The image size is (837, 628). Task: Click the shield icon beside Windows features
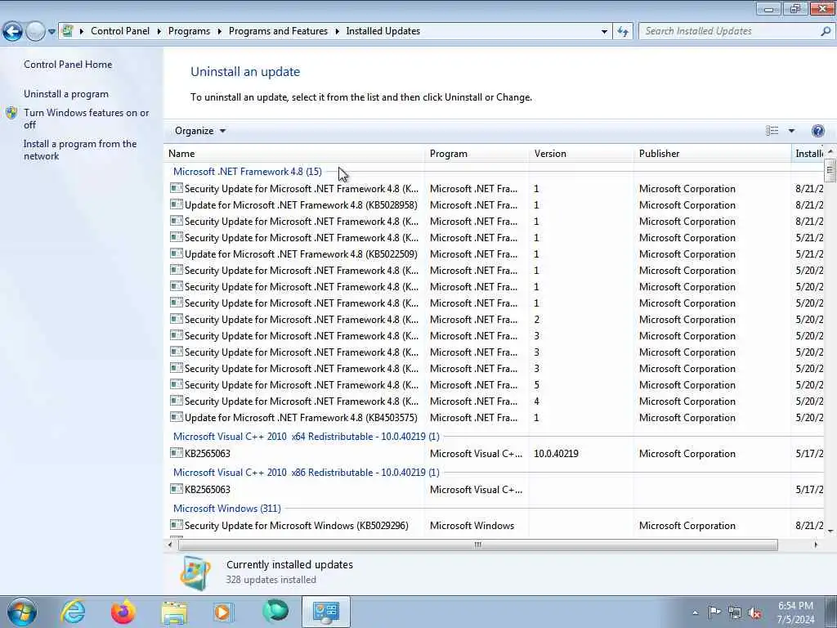pos(11,113)
